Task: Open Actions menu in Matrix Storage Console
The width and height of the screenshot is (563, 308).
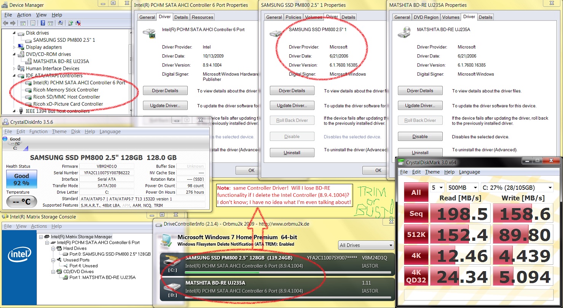Action: (39, 226)
